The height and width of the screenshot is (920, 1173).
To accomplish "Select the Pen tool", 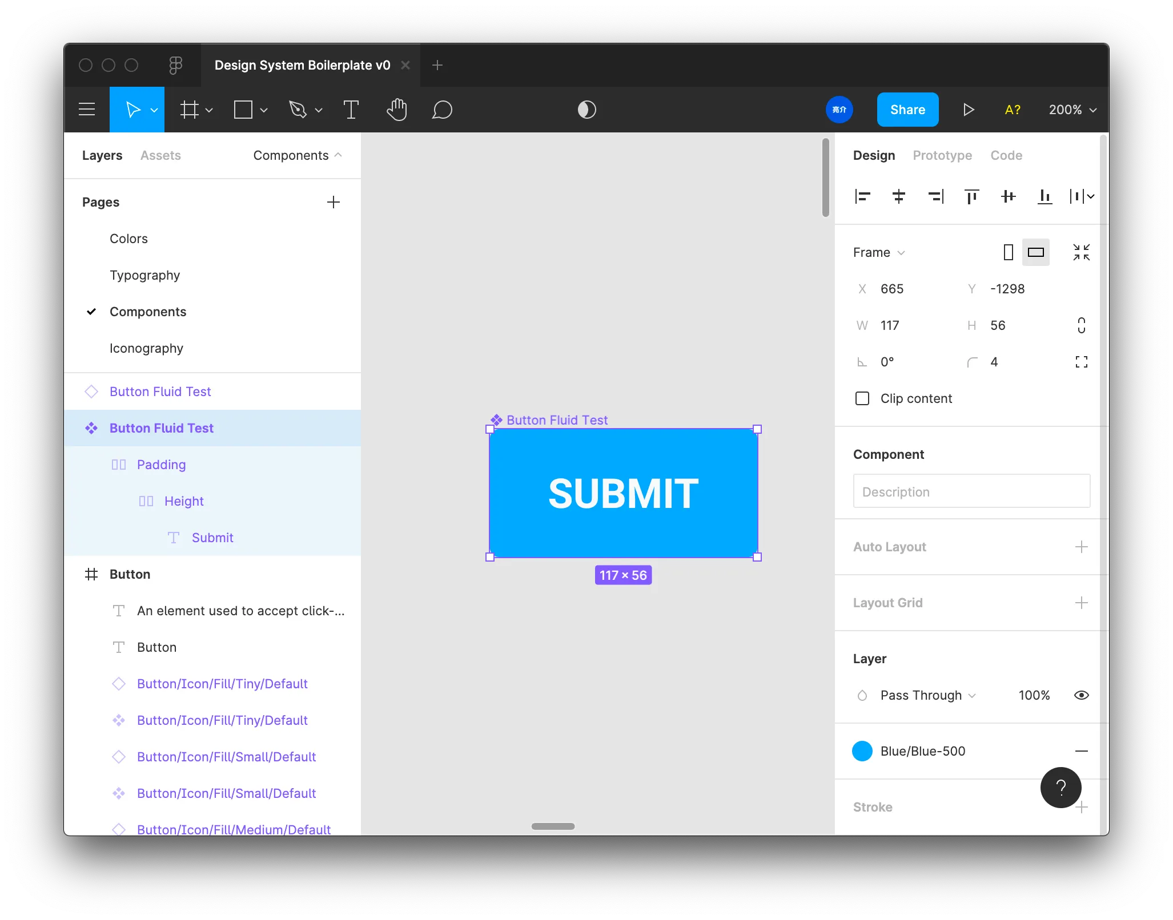I will [298, 110].
